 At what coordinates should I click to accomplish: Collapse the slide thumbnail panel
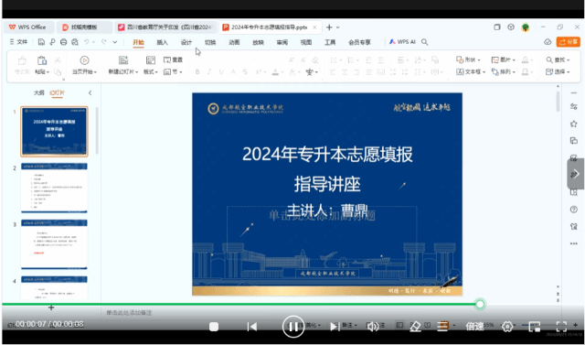click(90, 92)
